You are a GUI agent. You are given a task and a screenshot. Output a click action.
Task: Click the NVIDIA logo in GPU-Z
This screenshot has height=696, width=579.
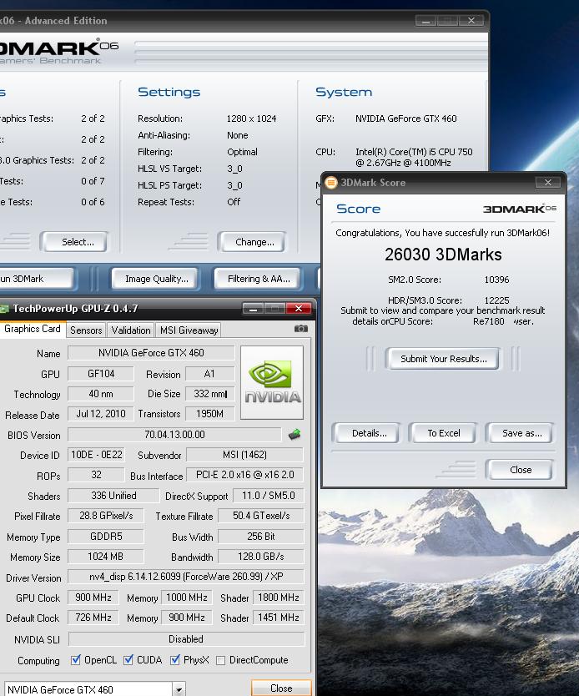pyautogui.click(x=272, y=382)
